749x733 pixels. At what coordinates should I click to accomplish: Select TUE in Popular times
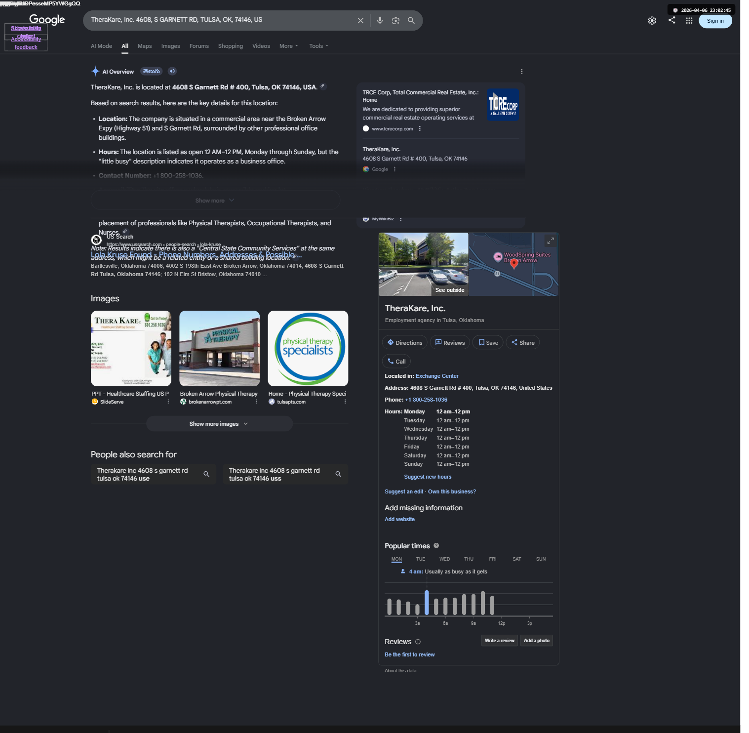point(421,559)
